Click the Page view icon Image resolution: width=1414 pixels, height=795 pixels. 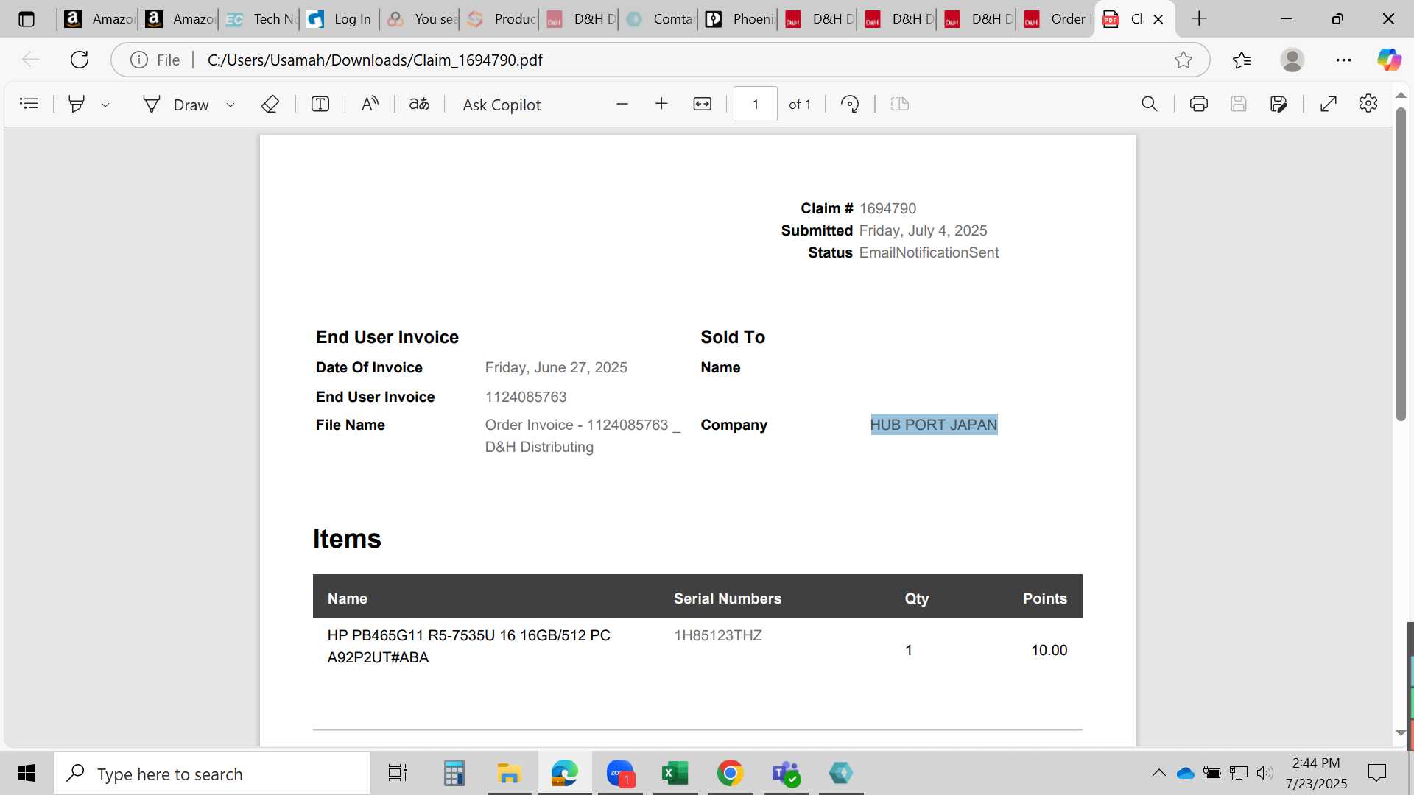point(900,104)
